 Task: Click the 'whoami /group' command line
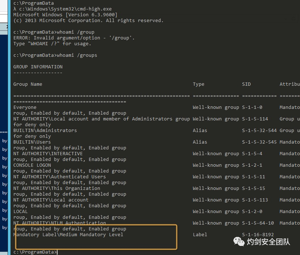coord(54,32)
